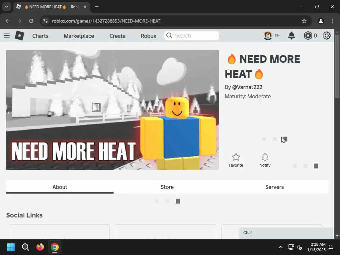Click the NEED MORE HEAT game thumbnail

113,110
